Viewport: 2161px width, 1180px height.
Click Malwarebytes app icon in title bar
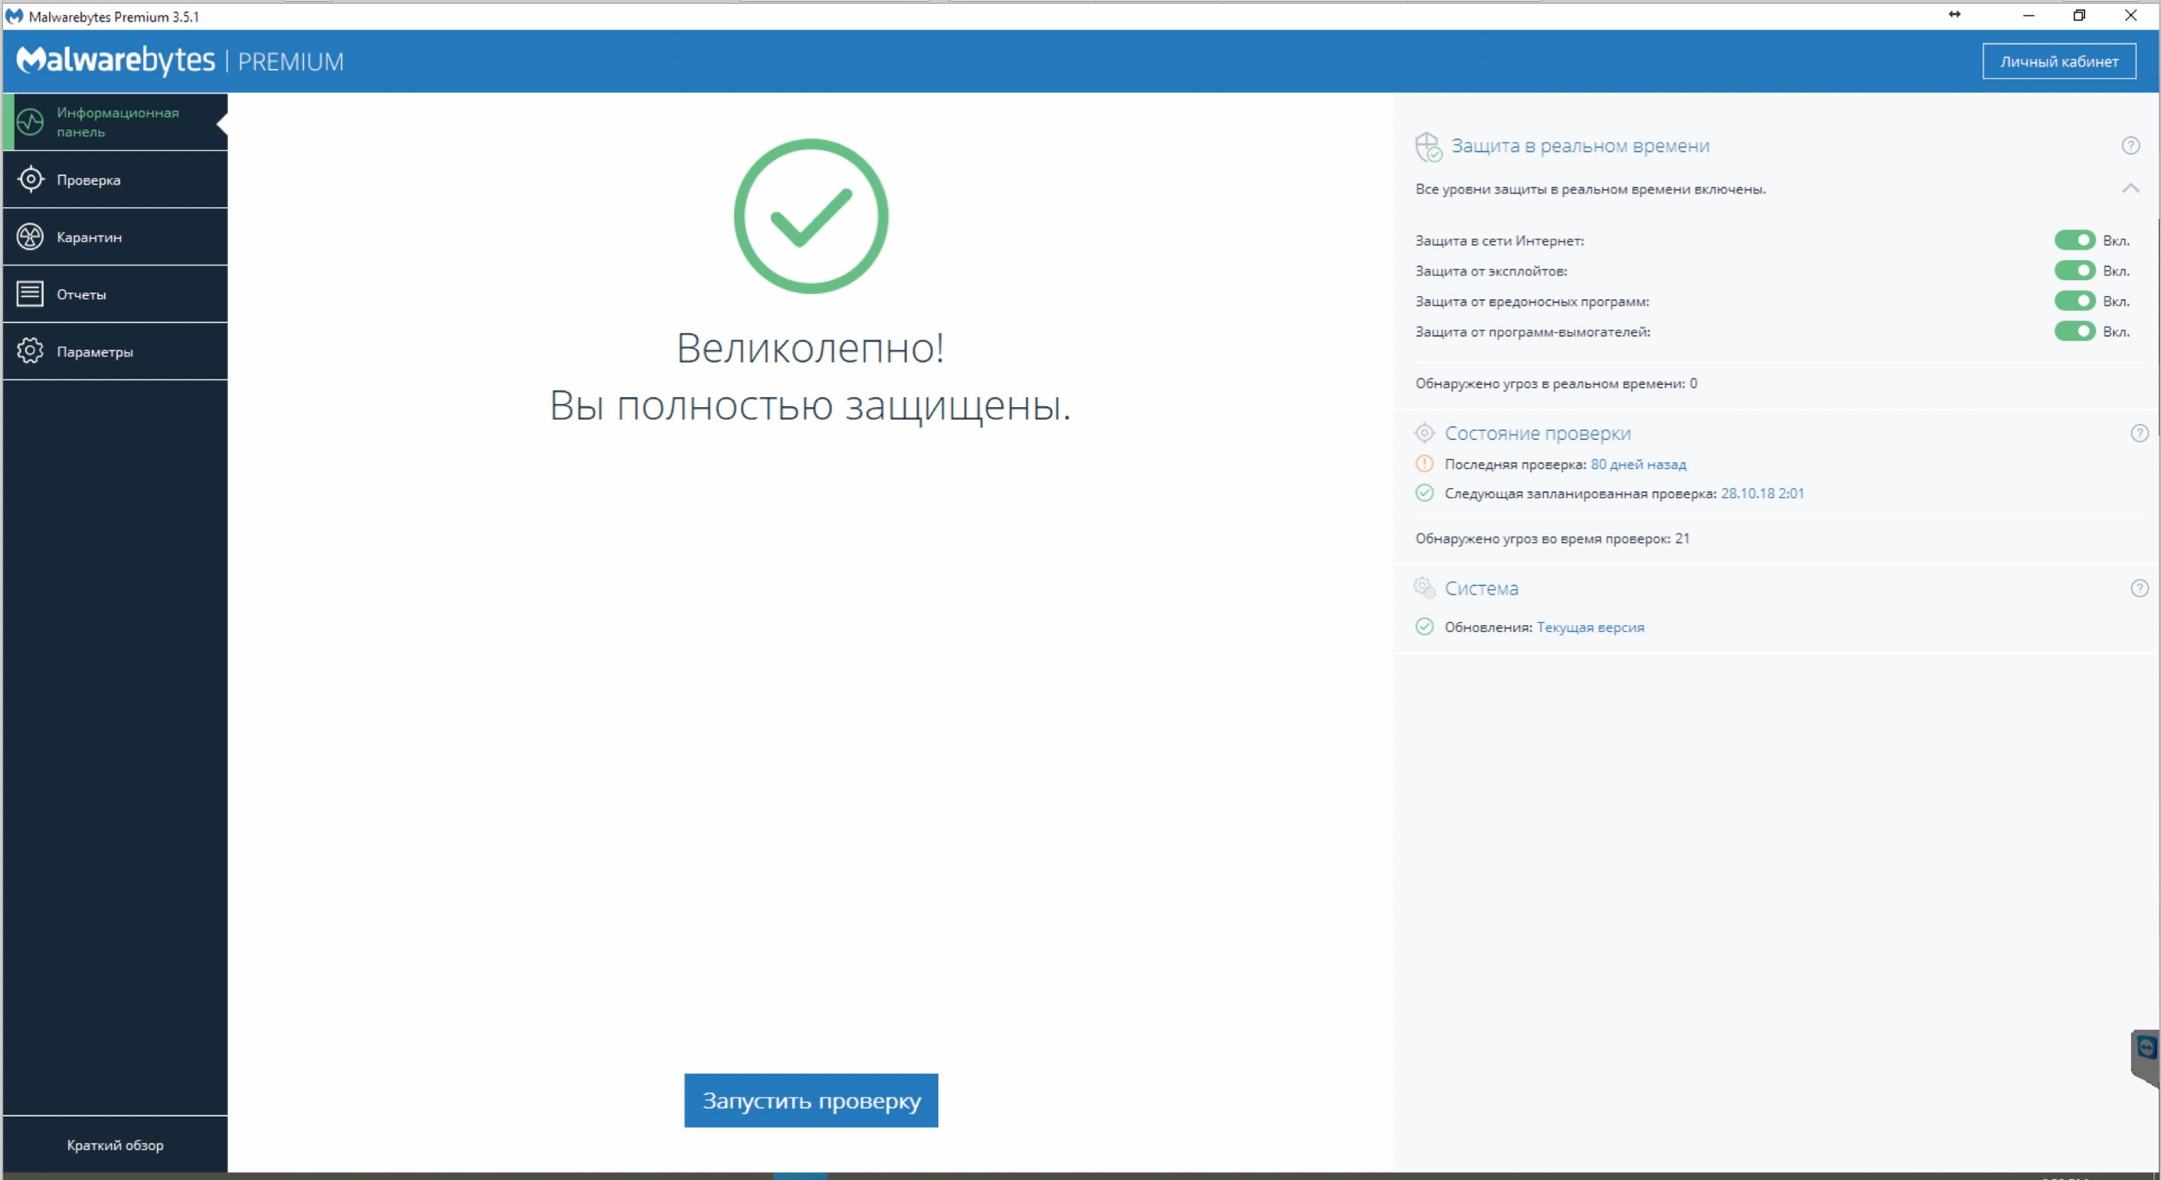15,16
